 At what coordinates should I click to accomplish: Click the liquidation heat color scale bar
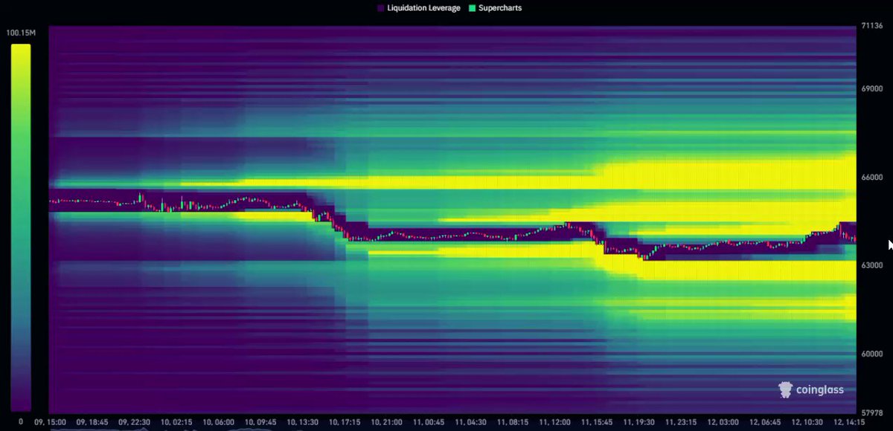[x=21, y=227]
